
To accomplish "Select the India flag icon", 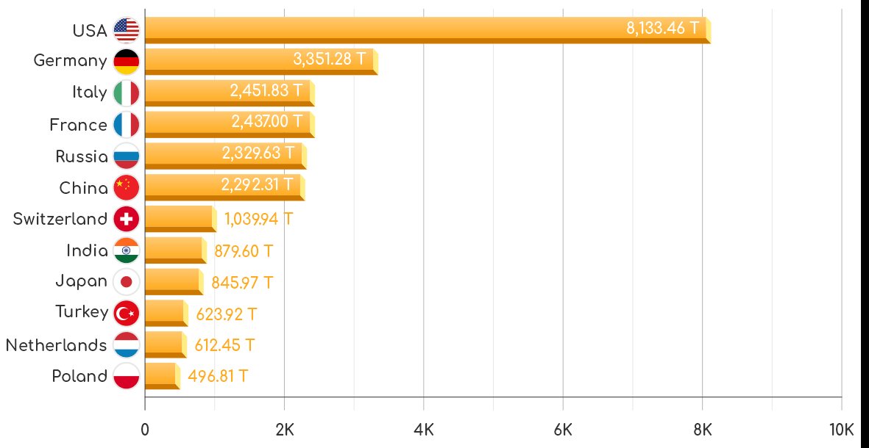I will point(127,250).
